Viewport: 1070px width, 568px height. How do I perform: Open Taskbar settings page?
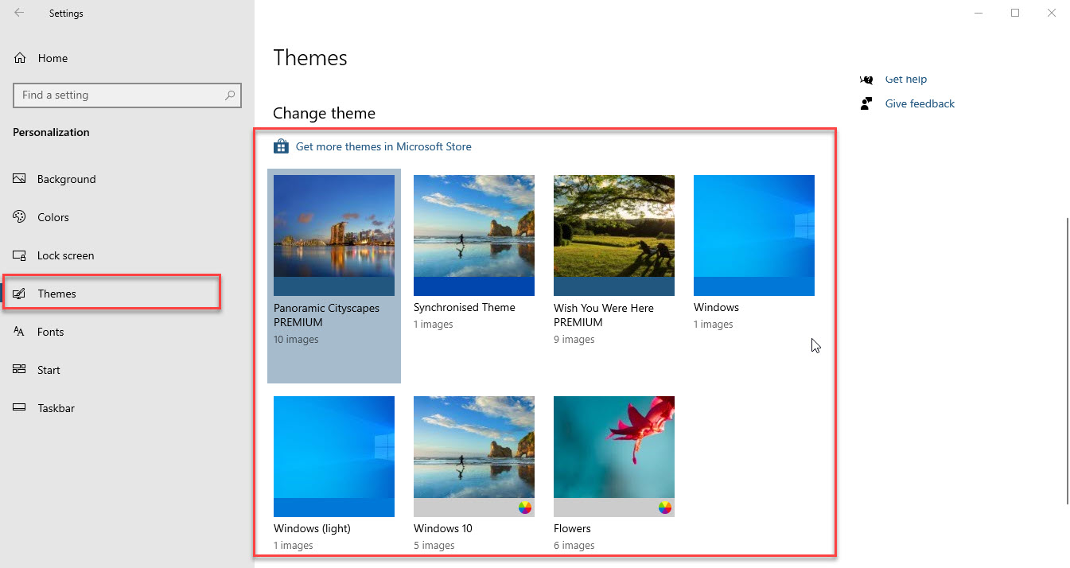[127, 408]
